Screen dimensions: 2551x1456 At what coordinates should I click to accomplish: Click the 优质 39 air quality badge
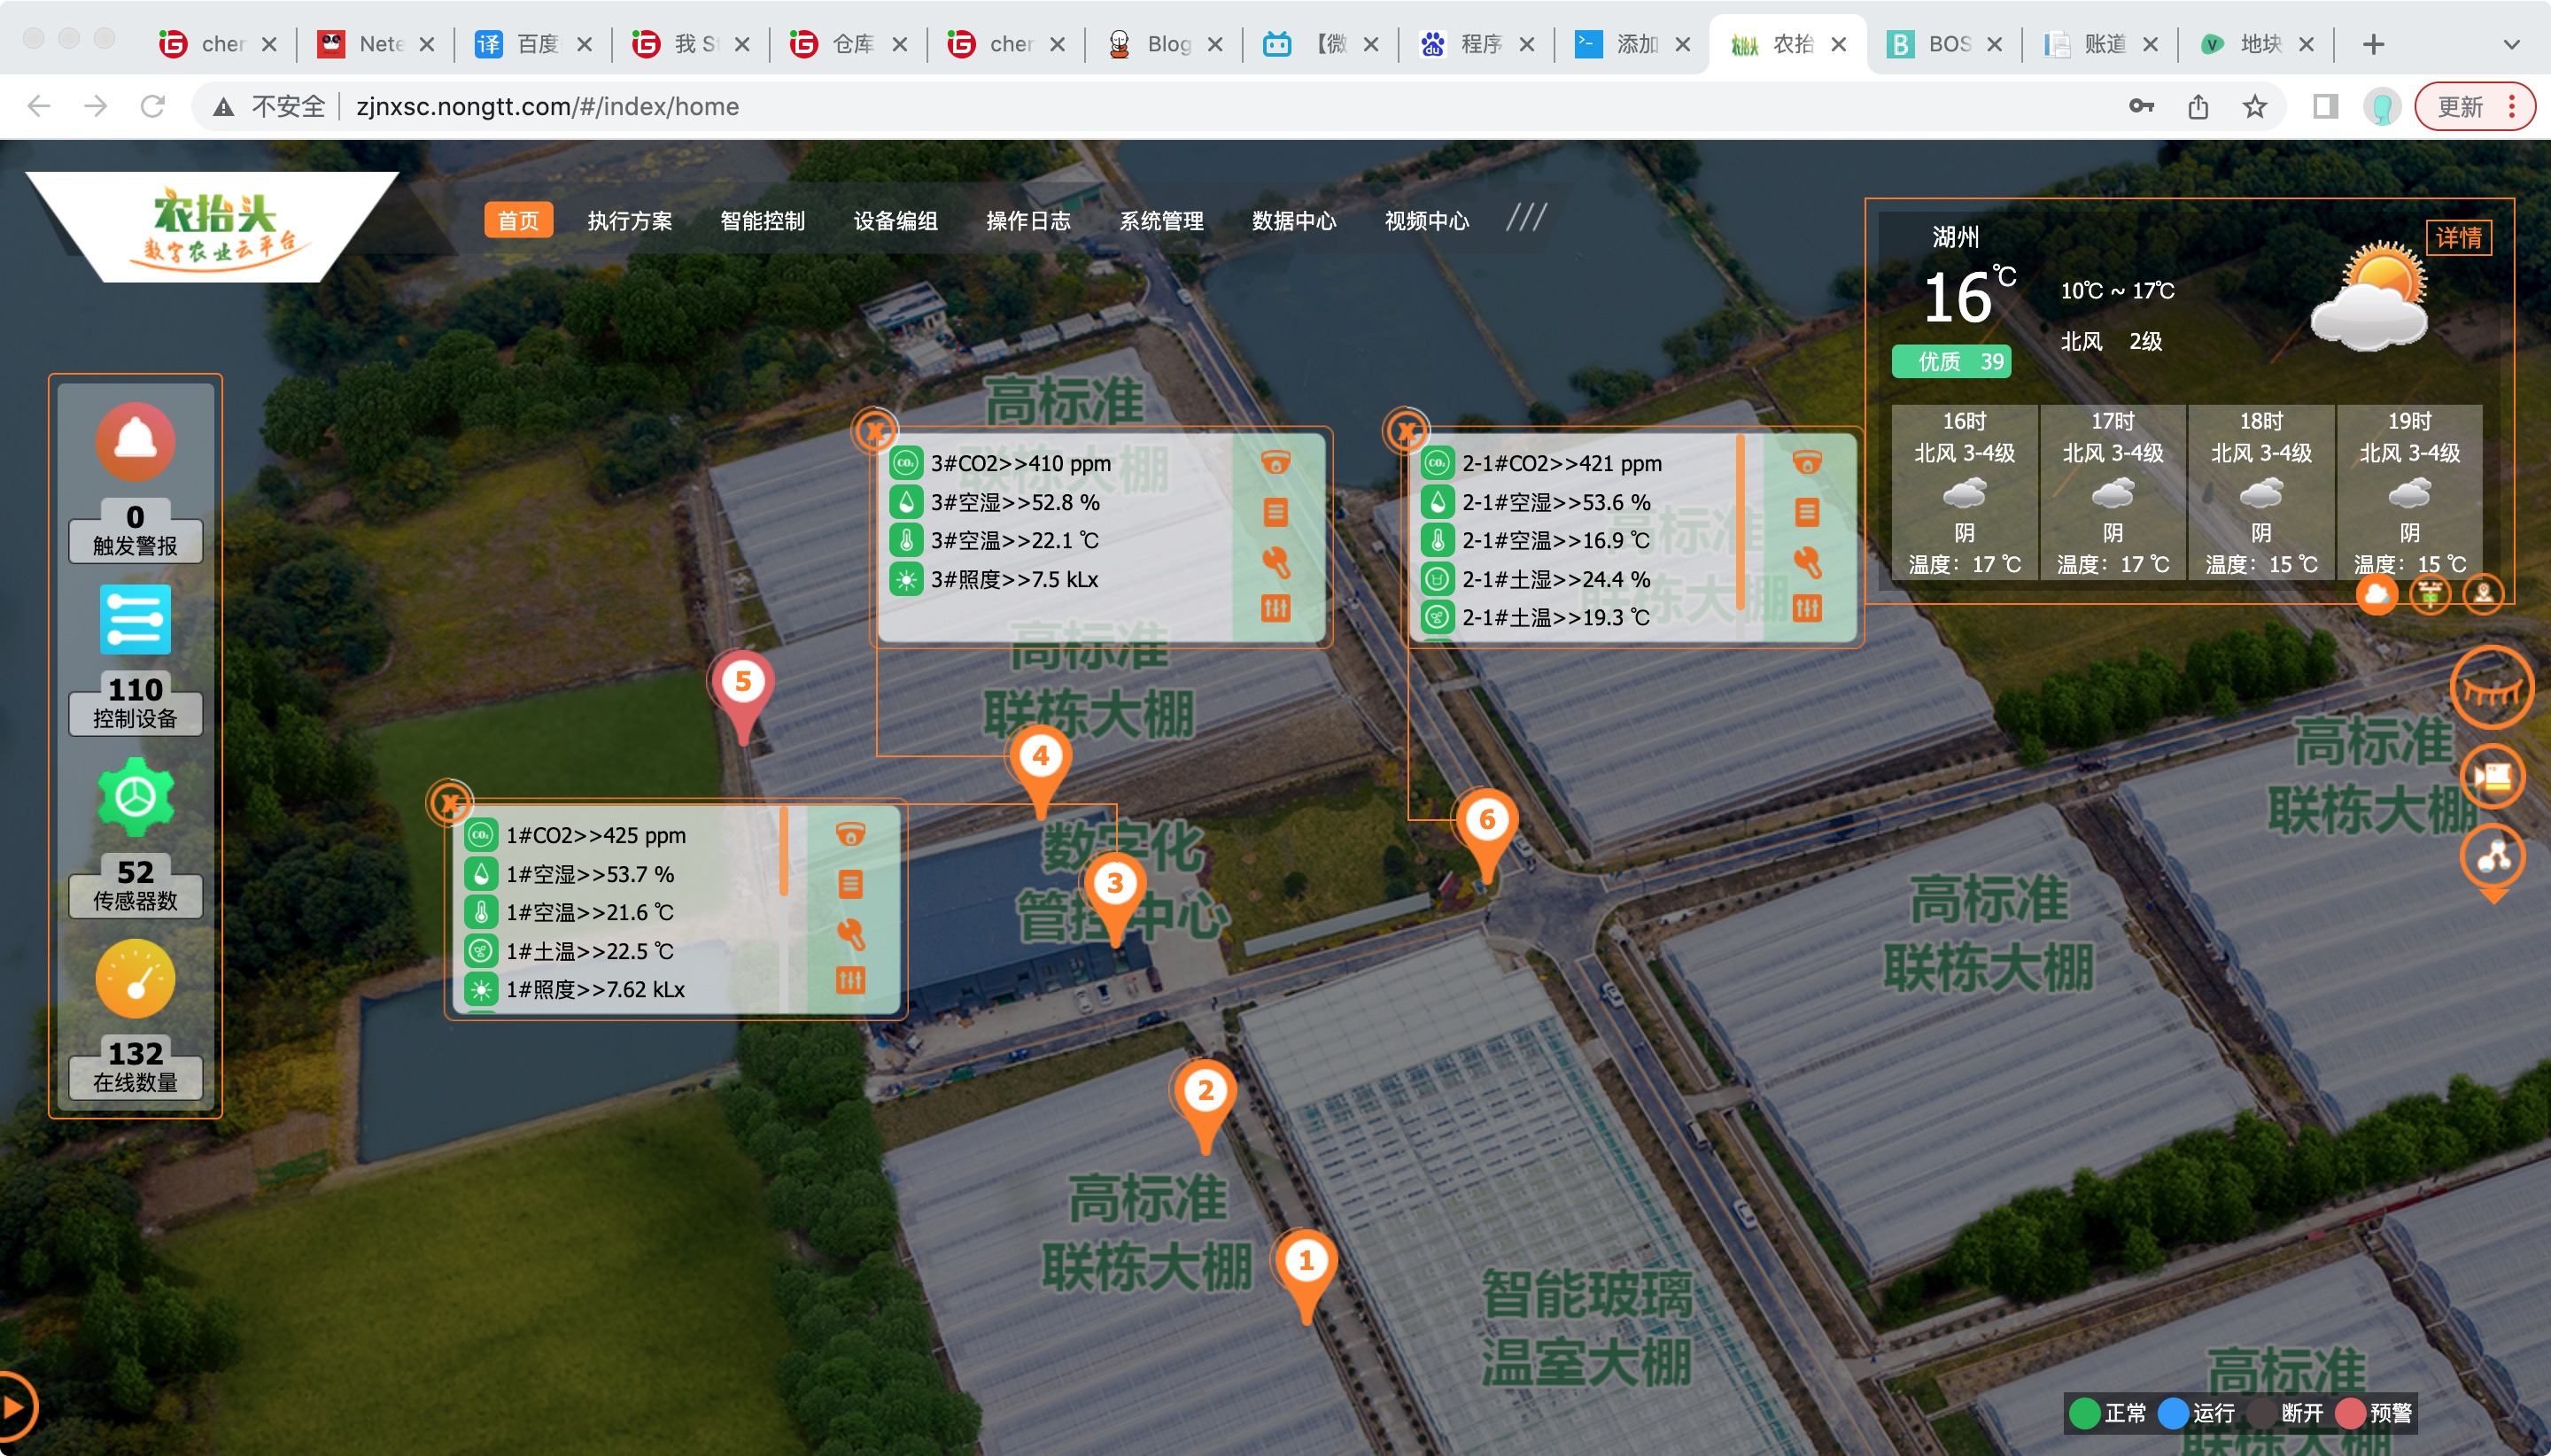point(1950,361)
